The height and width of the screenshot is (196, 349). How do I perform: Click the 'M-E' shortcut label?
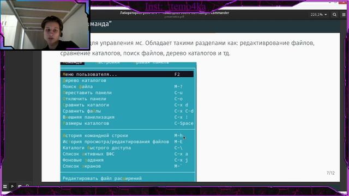click(x=178, y=142)
